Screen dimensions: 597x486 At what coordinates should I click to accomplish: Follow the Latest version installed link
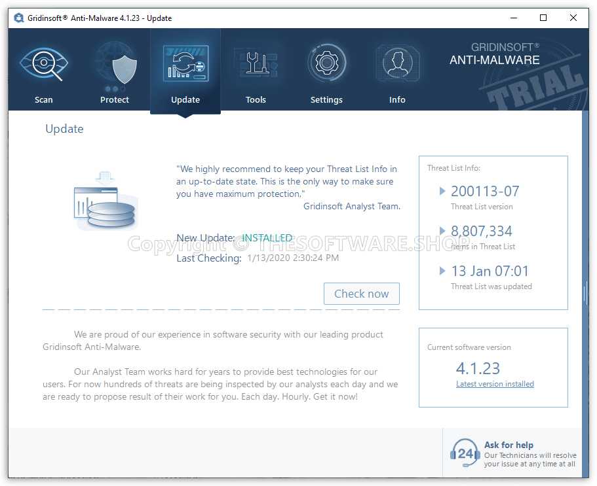(495, 384)
